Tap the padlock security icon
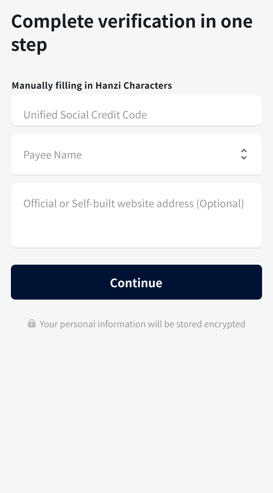The width and height of the screenshot is (273, 493). click(32, 324)
